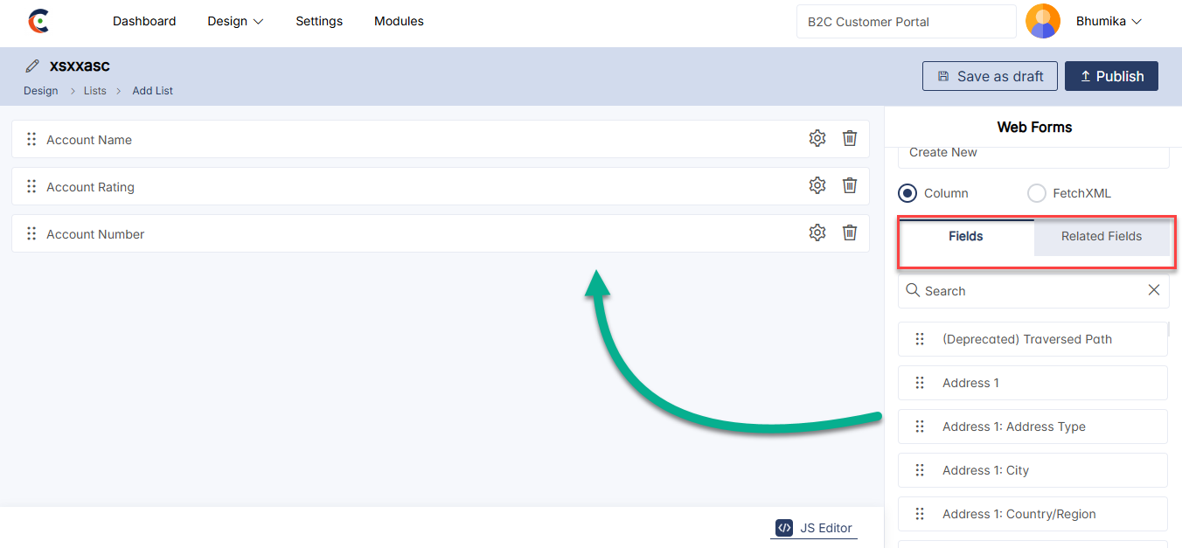Select the FetchXML radio option
Image resolution: width=1182 pixels, height=548 pixels.
click(x=1037, y=193)
